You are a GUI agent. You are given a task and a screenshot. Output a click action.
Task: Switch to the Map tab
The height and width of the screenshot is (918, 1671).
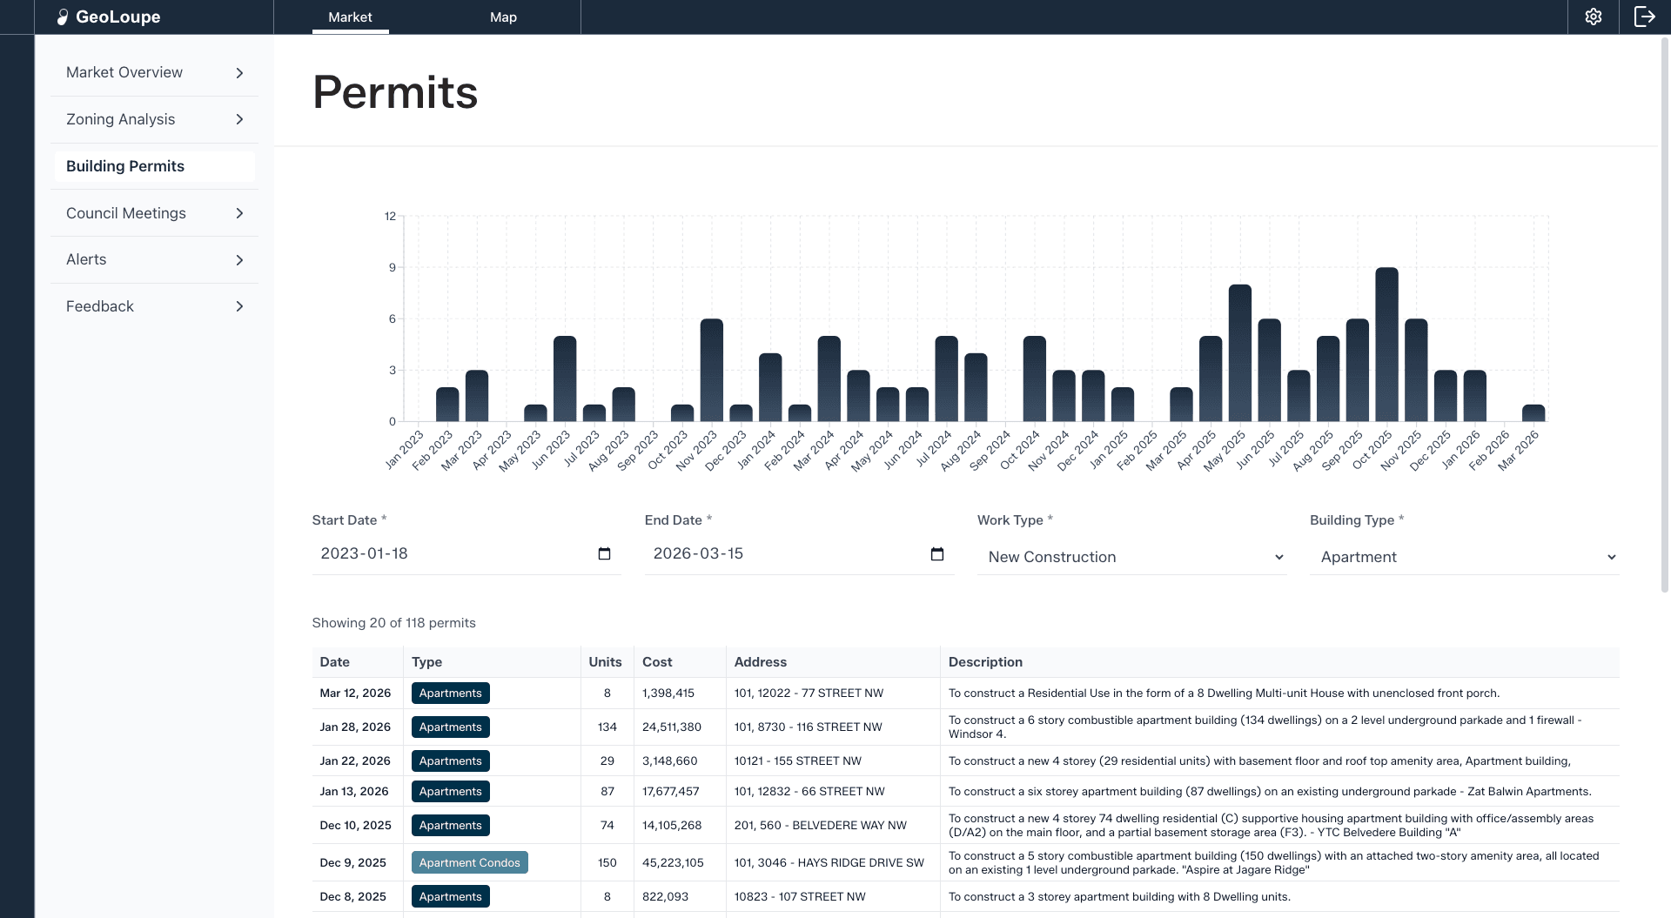pyautogui.click(x=503, y=17)
